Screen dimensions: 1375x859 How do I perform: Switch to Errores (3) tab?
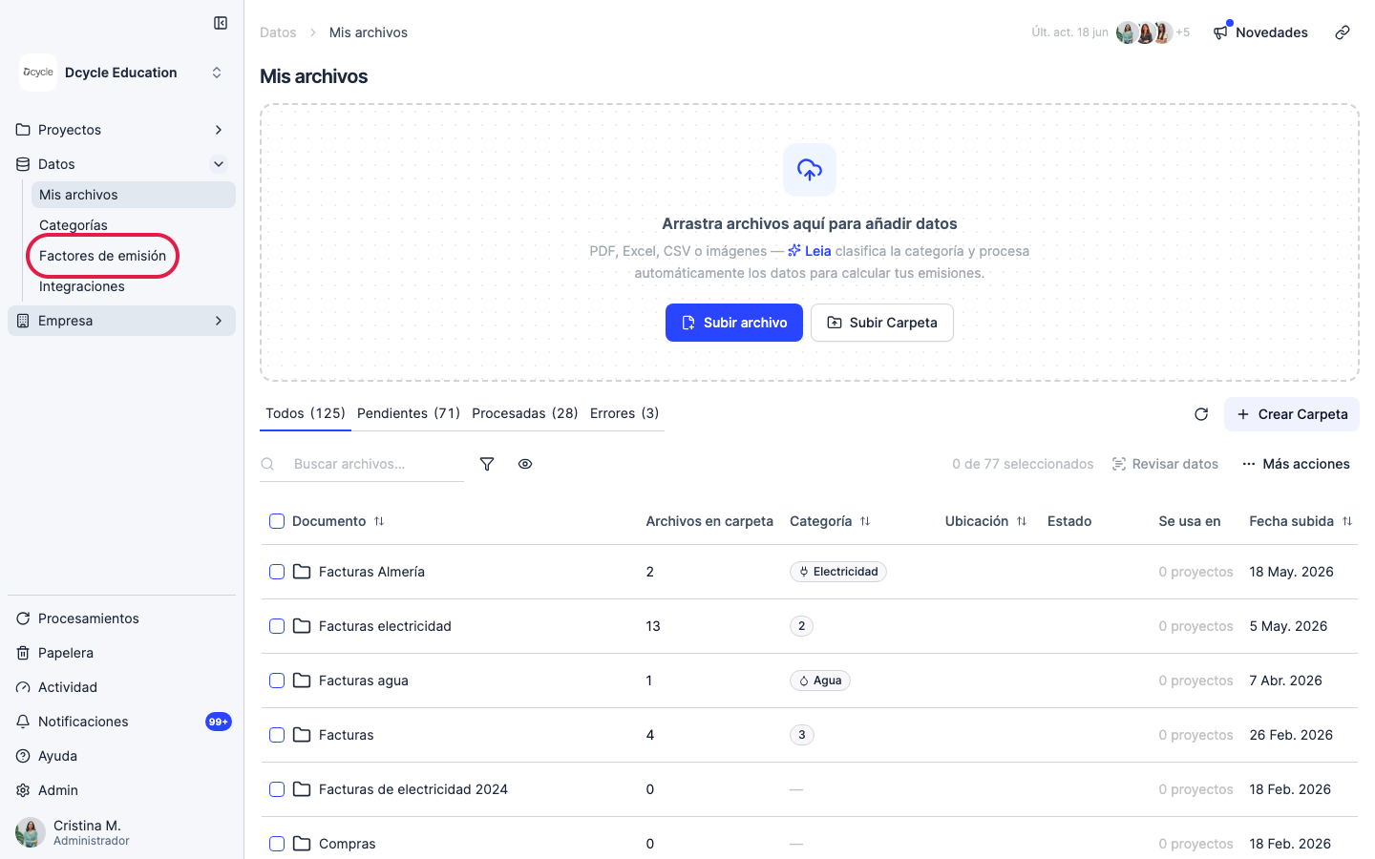(x=624, y=413)
